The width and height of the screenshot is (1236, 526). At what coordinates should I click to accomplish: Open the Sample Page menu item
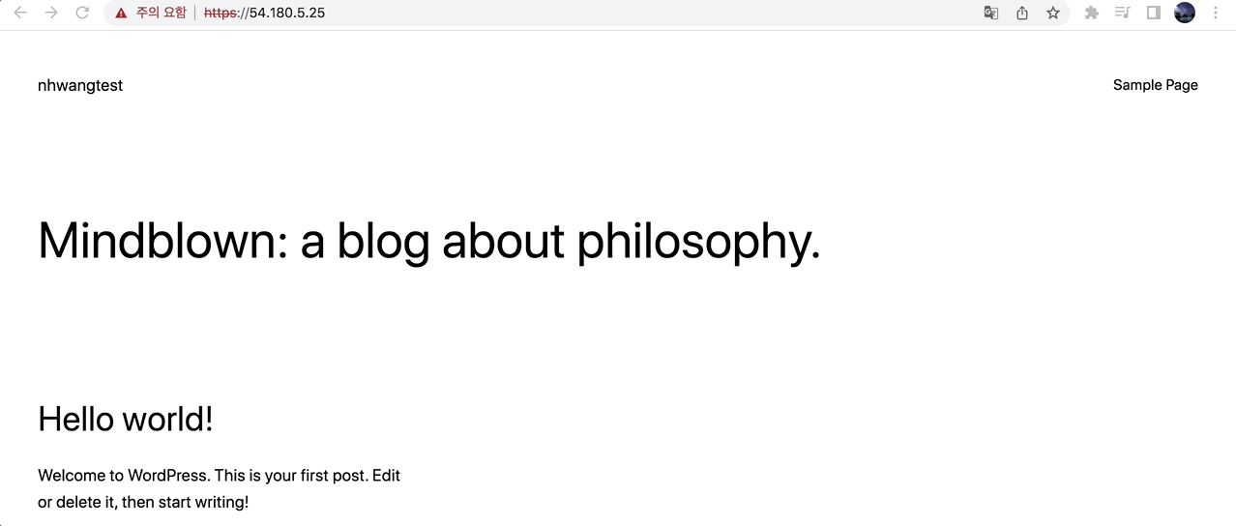pos(1155,85)
